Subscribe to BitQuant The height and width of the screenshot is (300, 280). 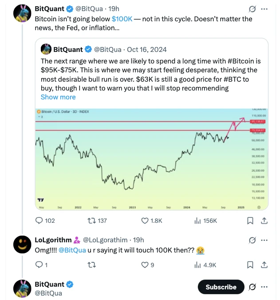coord(221,287)
